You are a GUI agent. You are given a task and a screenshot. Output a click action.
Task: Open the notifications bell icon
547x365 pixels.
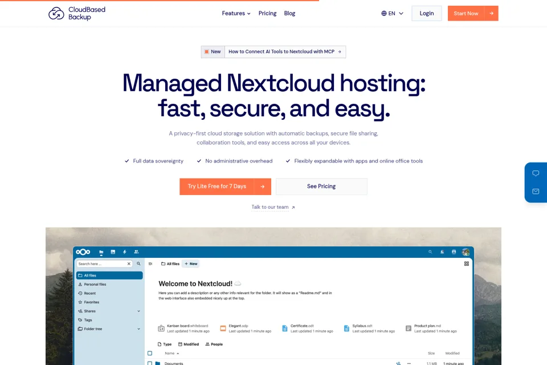(442, 252)
